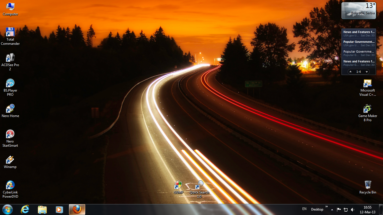Launch Internet Explorer from the taskbar
The width and height of the screenshot is (383, 215).
(x=25, y=209)
